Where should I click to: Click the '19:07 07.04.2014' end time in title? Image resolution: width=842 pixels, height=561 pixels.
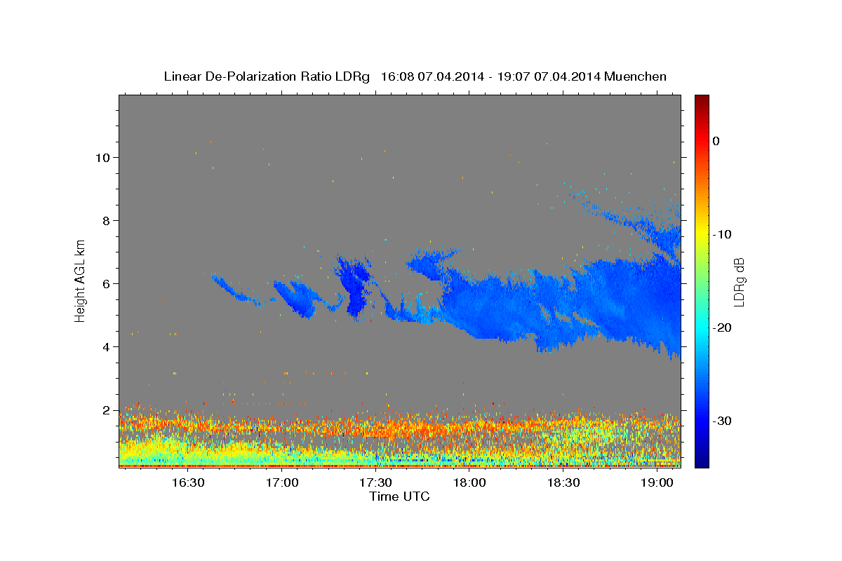549,76
